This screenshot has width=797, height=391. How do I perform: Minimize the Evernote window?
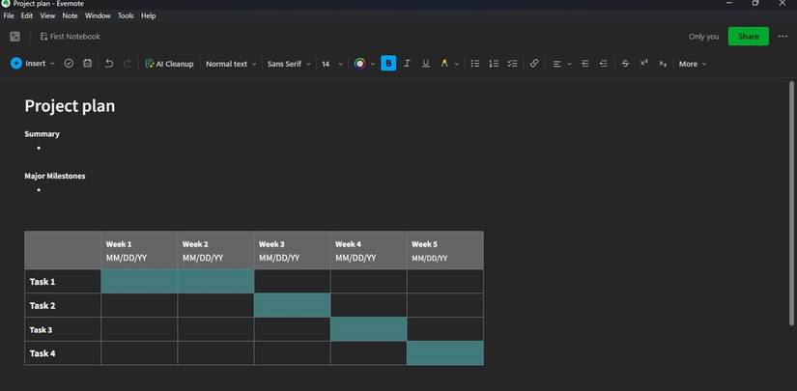[x=730, y=3]
